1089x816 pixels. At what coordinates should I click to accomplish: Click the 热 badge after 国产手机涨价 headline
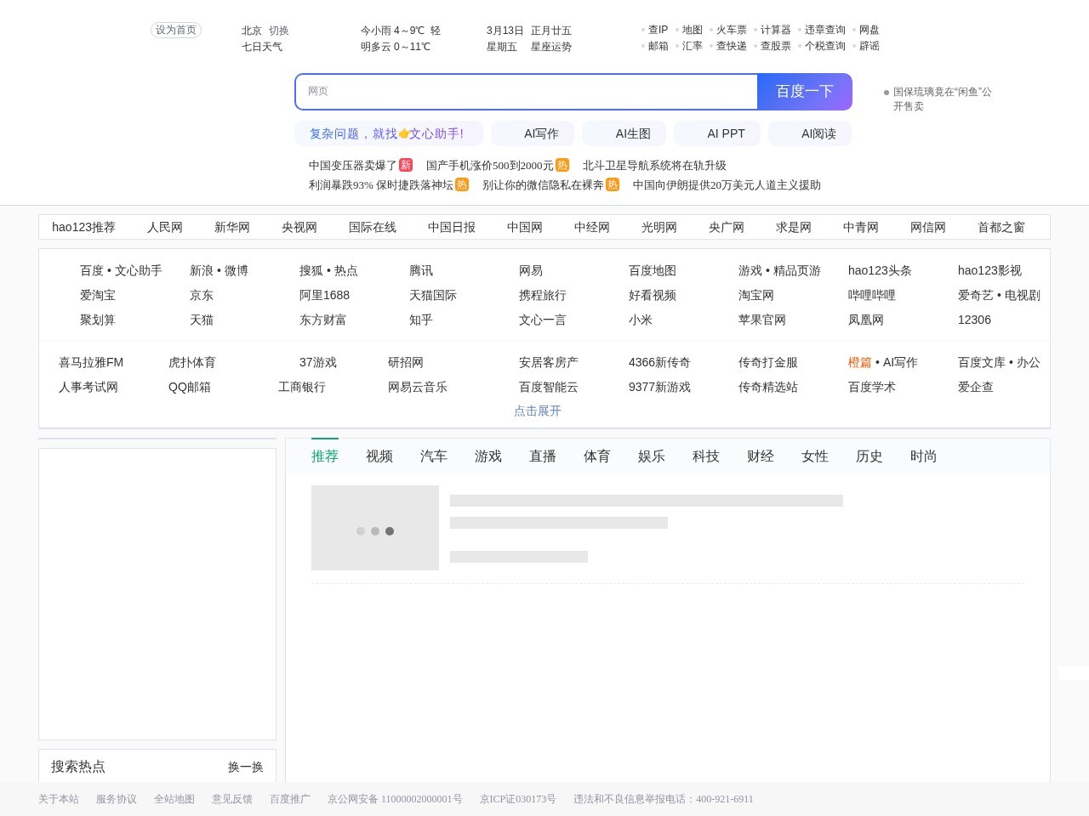coord(562,165)
